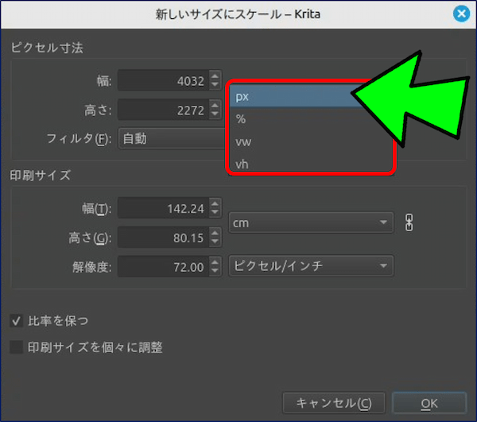Decrease pixel height using the down arrow
Image resolution: width=477 pixels, height=422 pixels.
214,114
